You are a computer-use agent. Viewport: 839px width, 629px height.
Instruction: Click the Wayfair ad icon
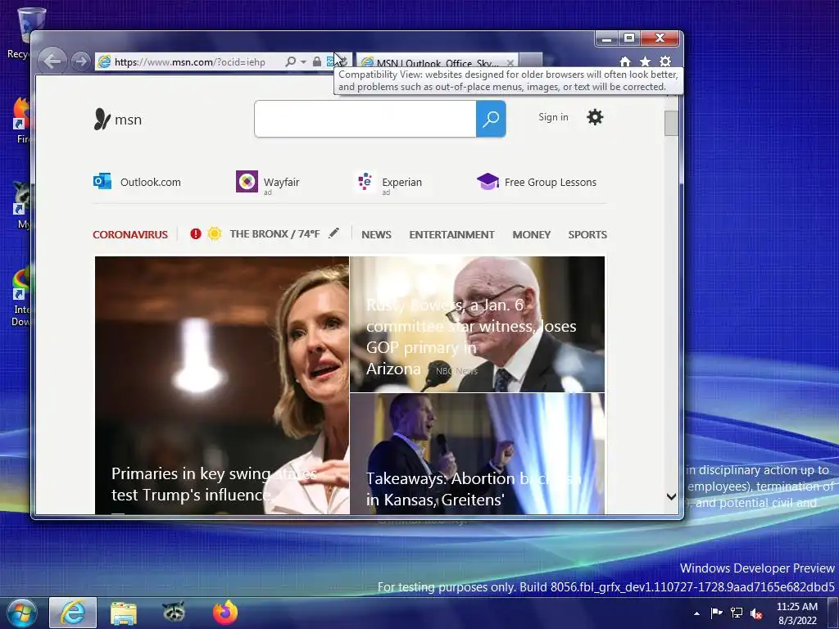(x=247, y=181)
